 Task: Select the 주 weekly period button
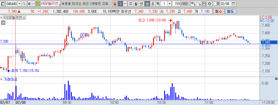click(131, 3)
